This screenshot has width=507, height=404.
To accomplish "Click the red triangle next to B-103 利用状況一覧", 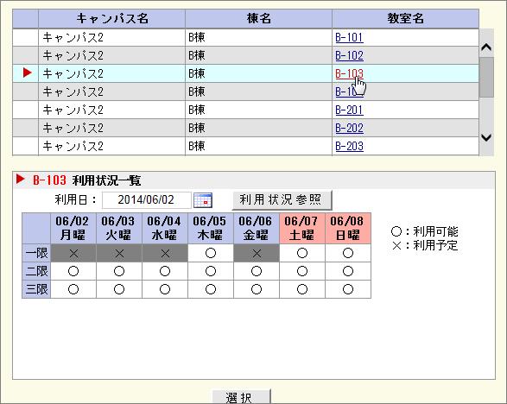I will (x=21, y=179).
